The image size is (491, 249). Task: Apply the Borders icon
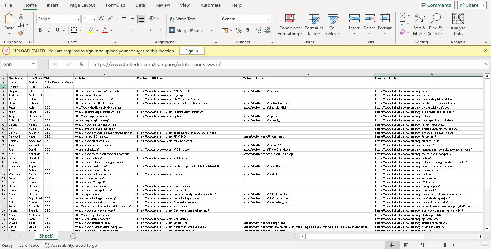[74, 30]
